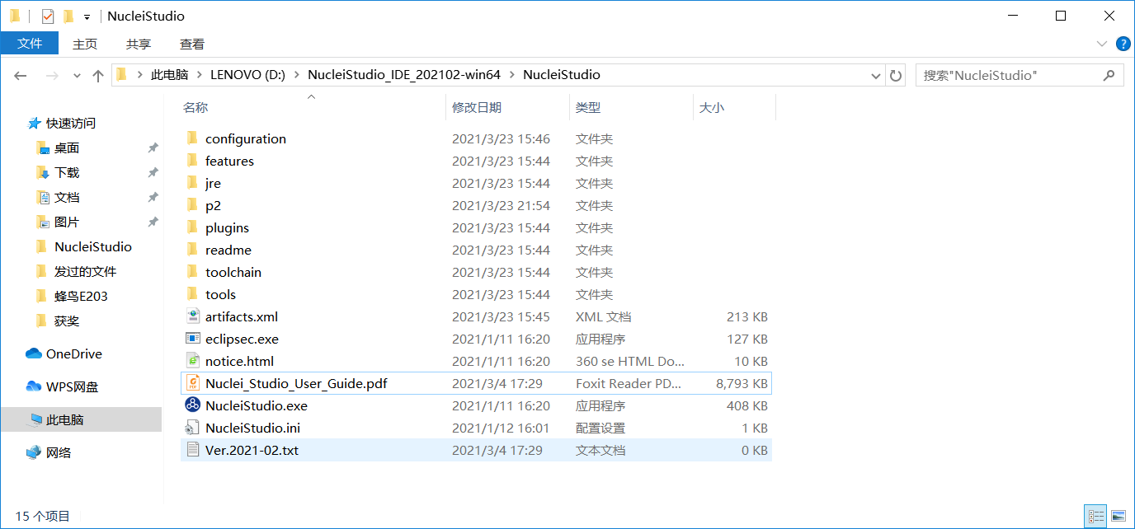Select 快速访问 in the navigation pane
The width and height of the screenshot is (1135, 529).
pyautogui.click(x=71, y=123)
